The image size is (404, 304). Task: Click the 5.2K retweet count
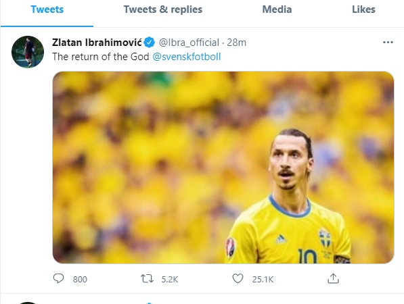170,279
